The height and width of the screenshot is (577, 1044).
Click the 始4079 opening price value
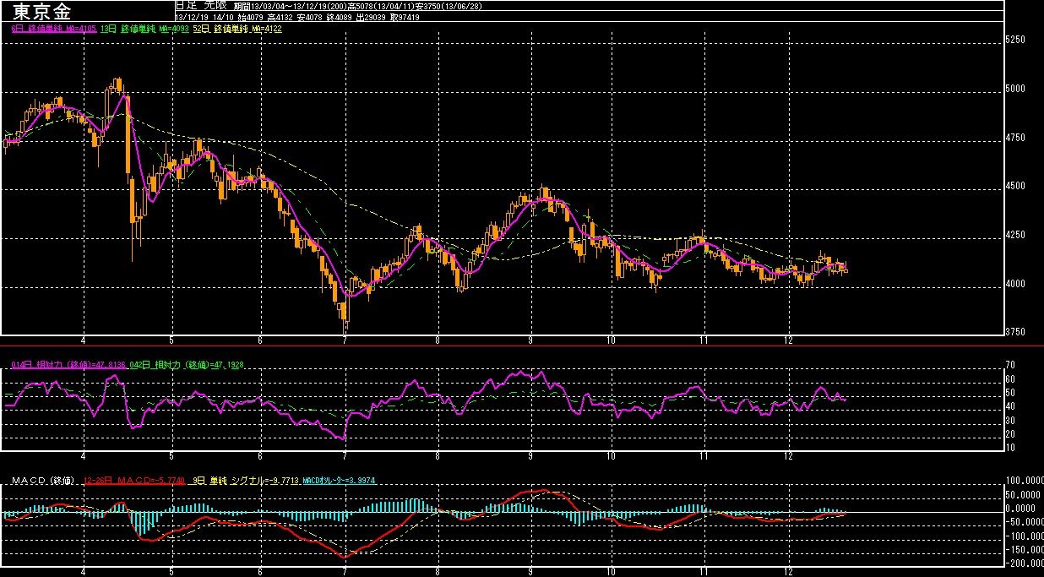coord(250,17)
